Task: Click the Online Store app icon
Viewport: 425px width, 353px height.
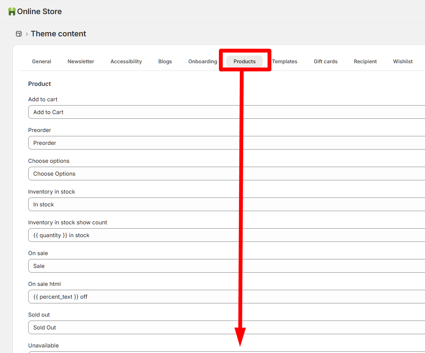Action: point(12,12)
